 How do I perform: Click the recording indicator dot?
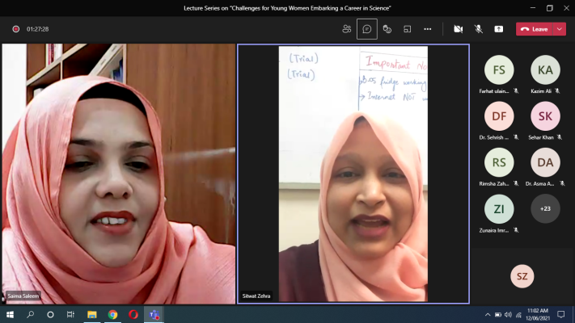(x=15, y=29)
